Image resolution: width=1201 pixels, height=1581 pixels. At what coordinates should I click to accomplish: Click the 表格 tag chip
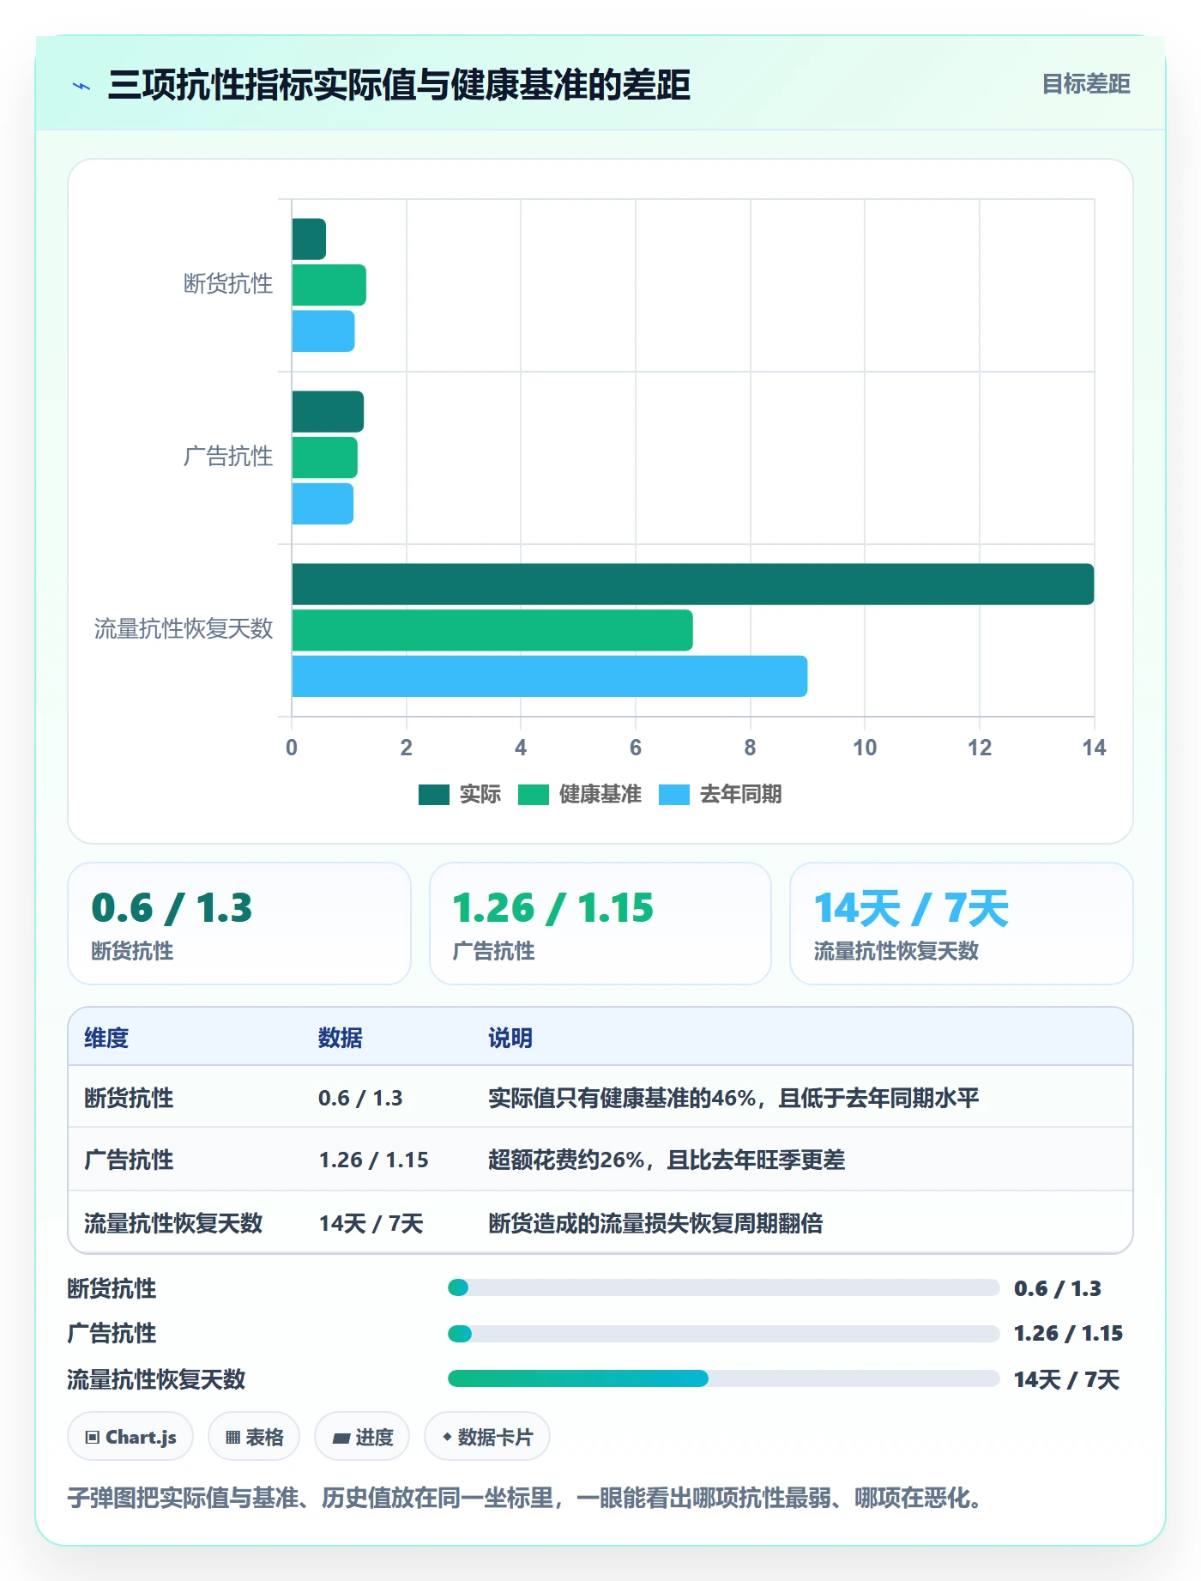click(x=254, y=1437)
